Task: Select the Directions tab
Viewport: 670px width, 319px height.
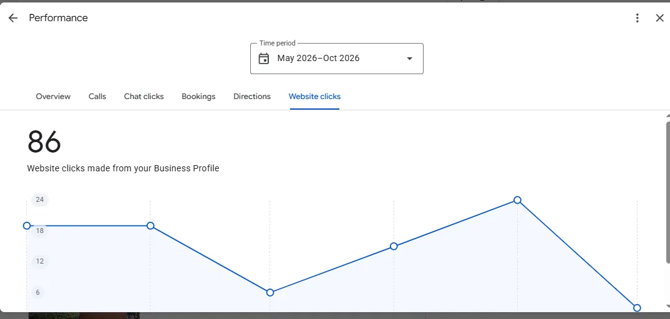Action: pos(252,97)
